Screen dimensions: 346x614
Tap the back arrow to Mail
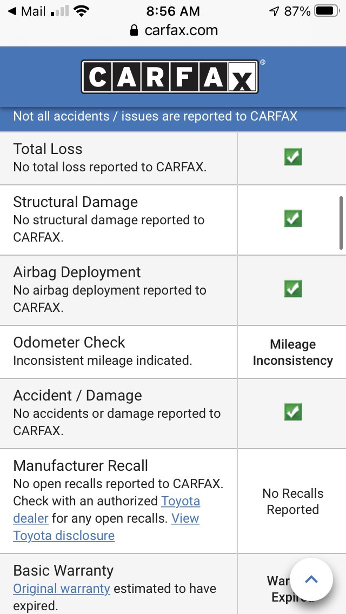click(12, 11)
